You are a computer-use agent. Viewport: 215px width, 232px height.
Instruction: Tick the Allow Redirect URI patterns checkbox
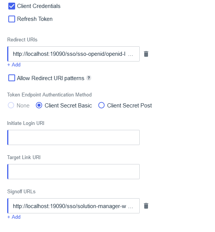point(12,78)
